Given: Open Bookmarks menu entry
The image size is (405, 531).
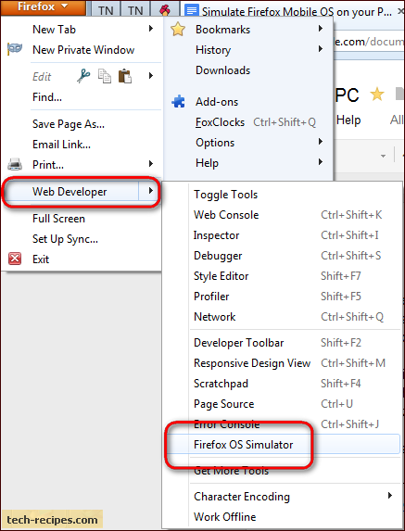Looking at the screenshot, I should [x=248, y=30].
